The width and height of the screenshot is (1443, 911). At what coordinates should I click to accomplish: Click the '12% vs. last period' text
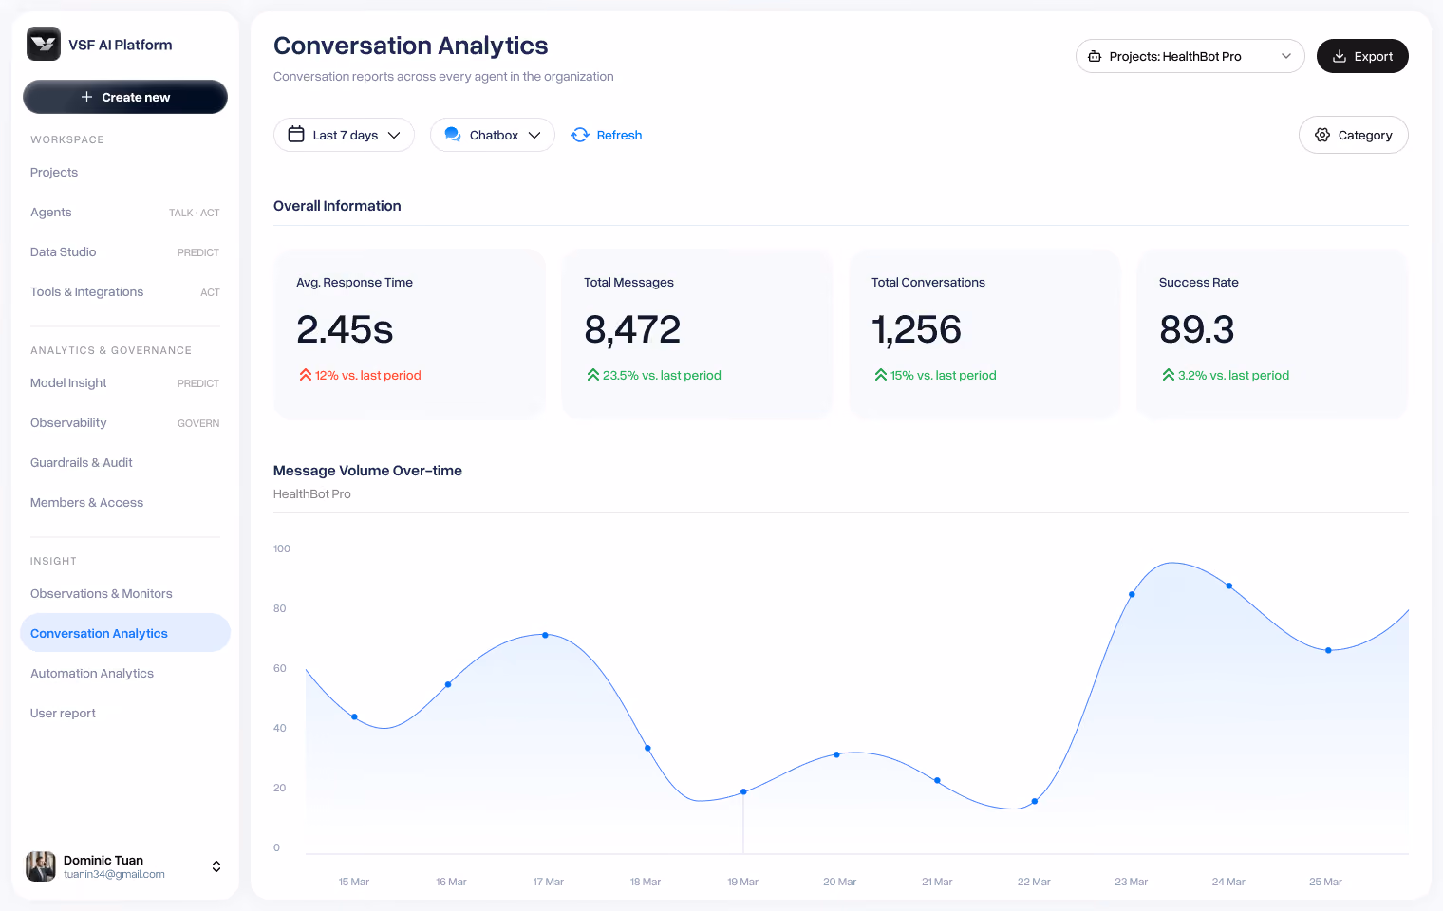[368, 375]
